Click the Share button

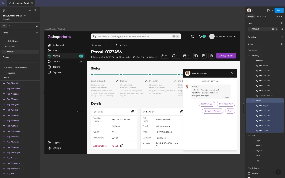click(x=279, y=10)
